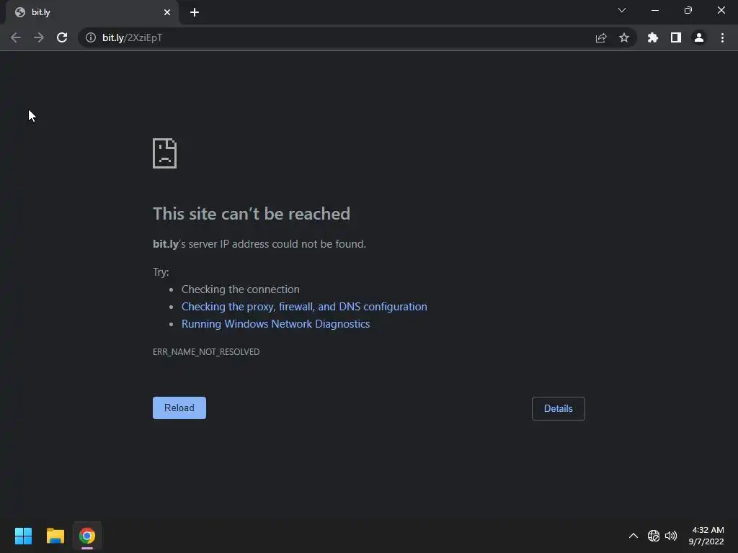The width and height of the screenshot is (738, 553).
Task: Open the tab search chevron
Action: [x=622, y=10]
